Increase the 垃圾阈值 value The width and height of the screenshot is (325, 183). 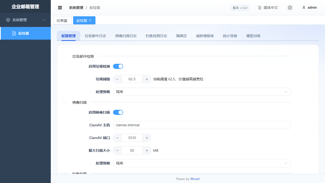147,79
